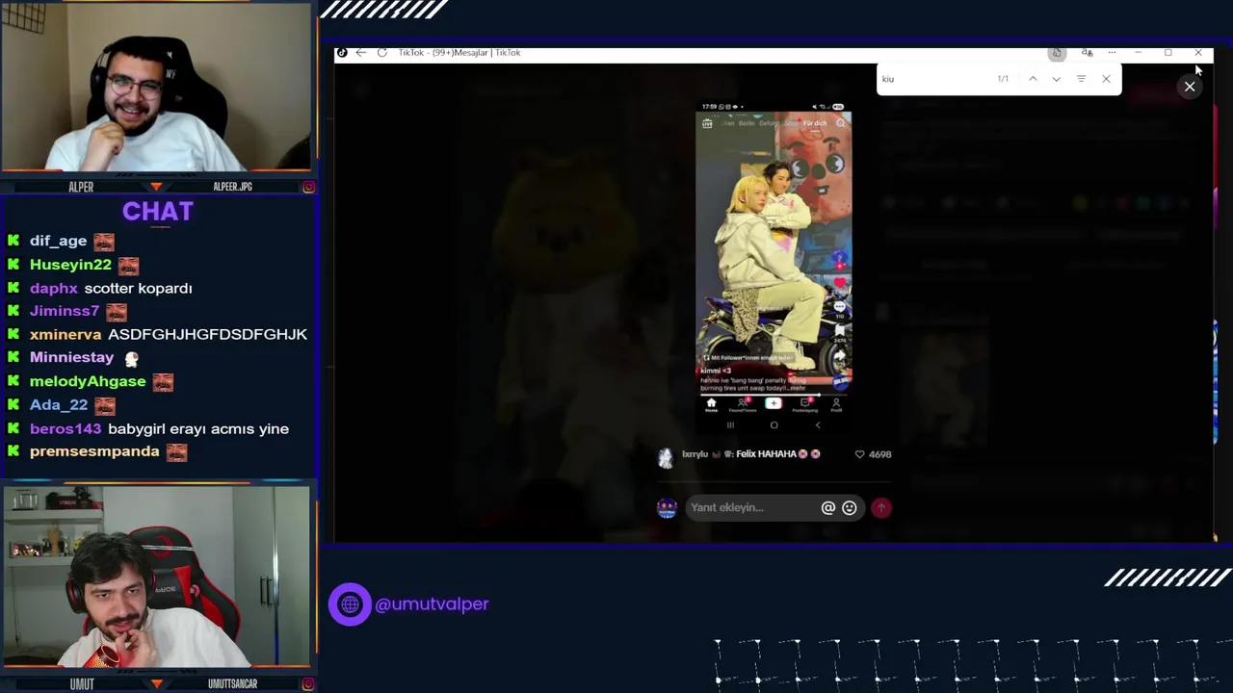Click the globe icon beside @umutvalper
Screen dimensions: 1233x693
click(x=350, y=604)
